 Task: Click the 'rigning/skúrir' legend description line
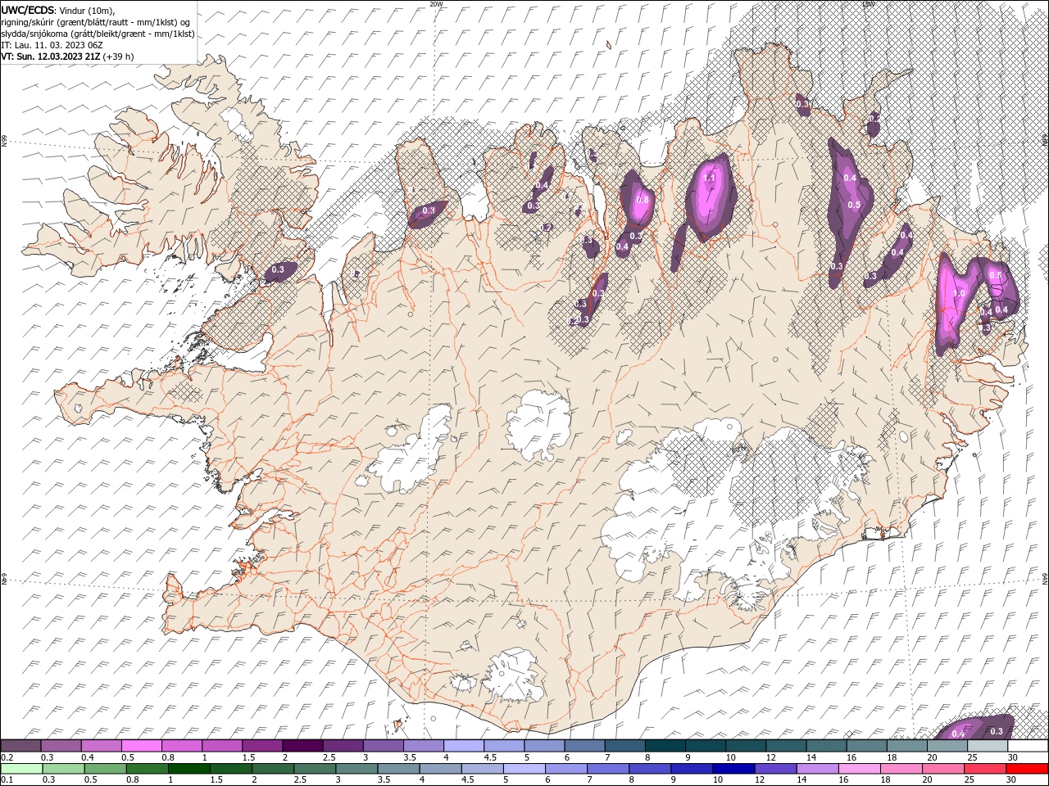pos(96,21)
